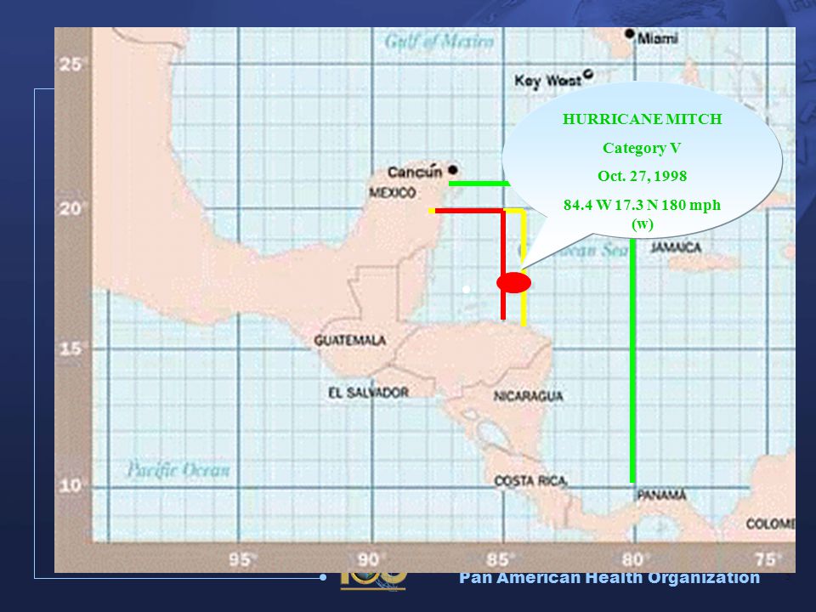Click the red vertical line near 85°
The height and width of the screenshot is (612, 816).
503,264
